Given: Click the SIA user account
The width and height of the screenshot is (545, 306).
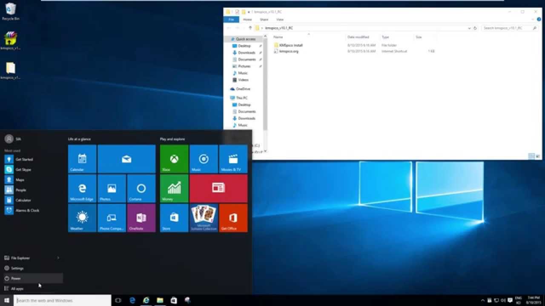Looking at the screenshot, I should [x=13, y=139].
